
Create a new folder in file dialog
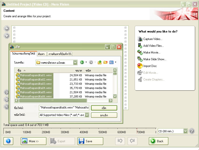pos(105,62)
